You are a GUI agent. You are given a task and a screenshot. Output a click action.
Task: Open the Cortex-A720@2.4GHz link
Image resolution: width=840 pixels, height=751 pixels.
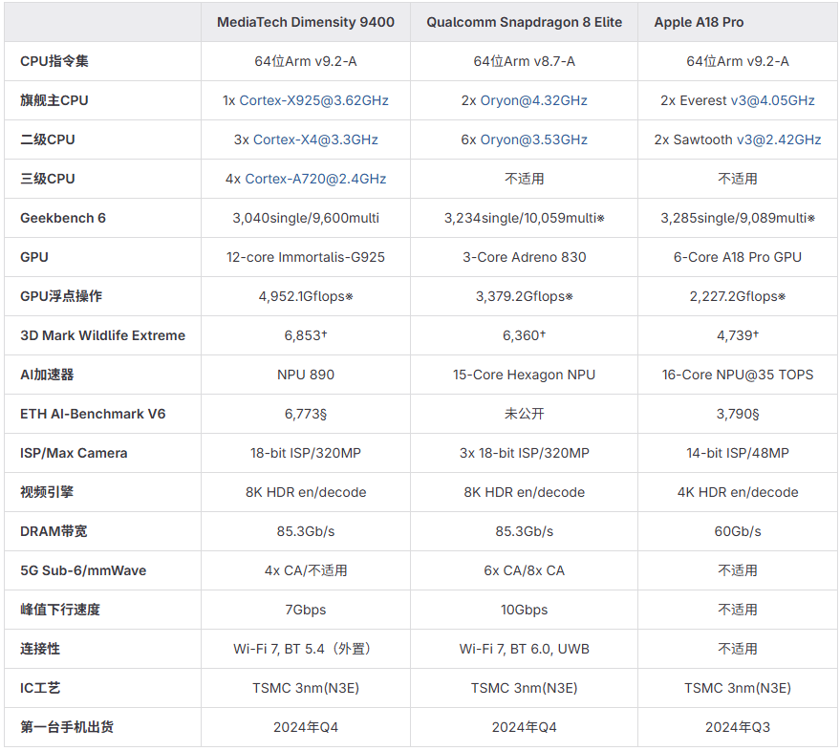tap(315, 179)
